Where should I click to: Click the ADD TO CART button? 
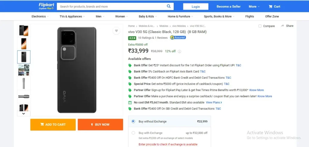point(53,125)
